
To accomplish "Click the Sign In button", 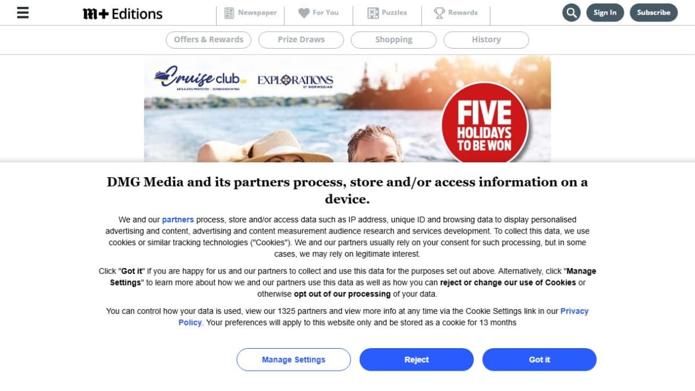I will pyautogui.click(x=605, y=13).
